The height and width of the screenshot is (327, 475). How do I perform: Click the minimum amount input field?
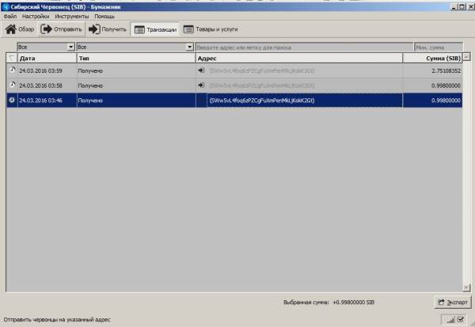(439, 48)
